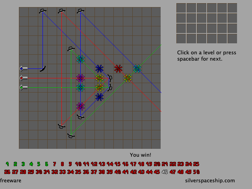Click the 'freeware' label
This screenshot has width=252, height=189.
click(x=11, y=180)
